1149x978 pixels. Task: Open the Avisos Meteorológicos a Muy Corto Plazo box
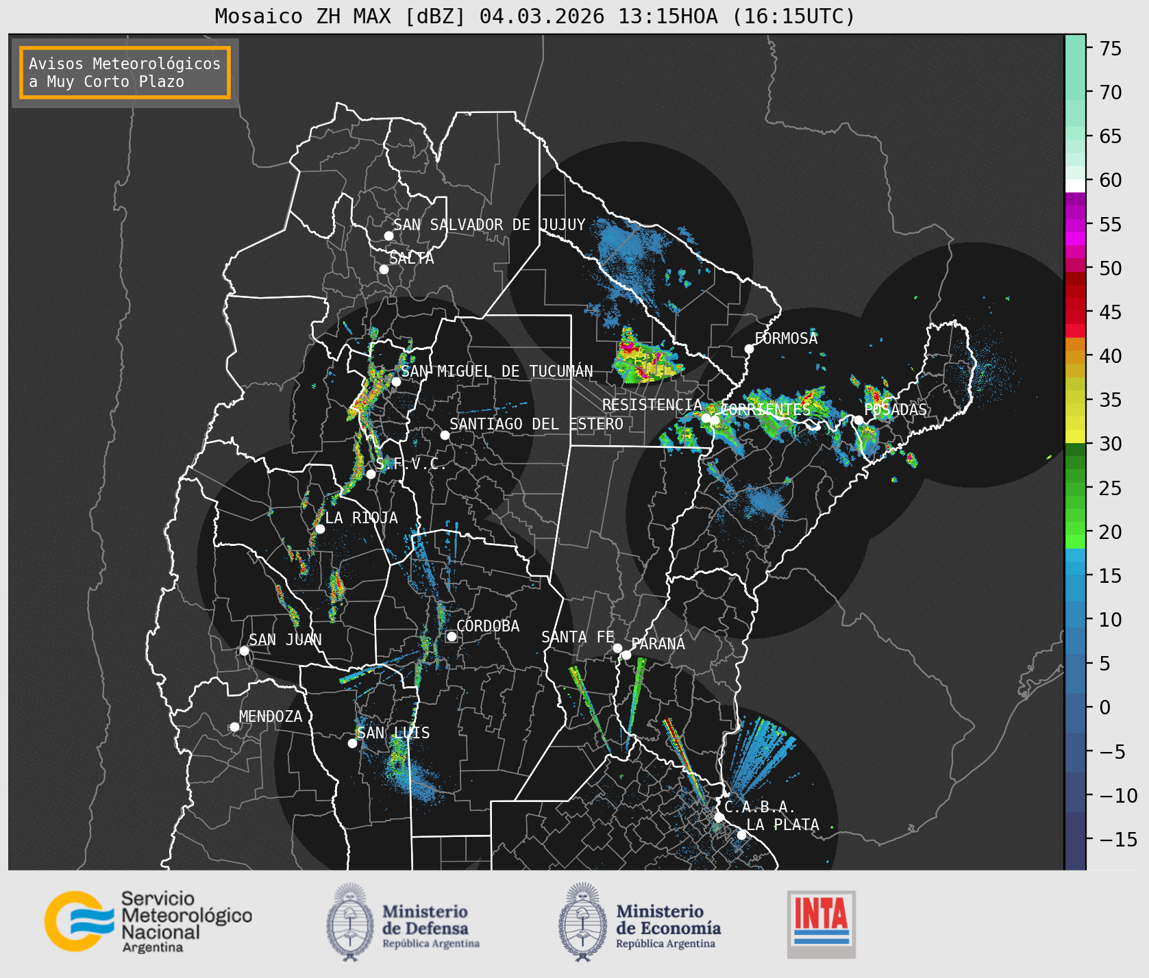click(x=125, y=73)
